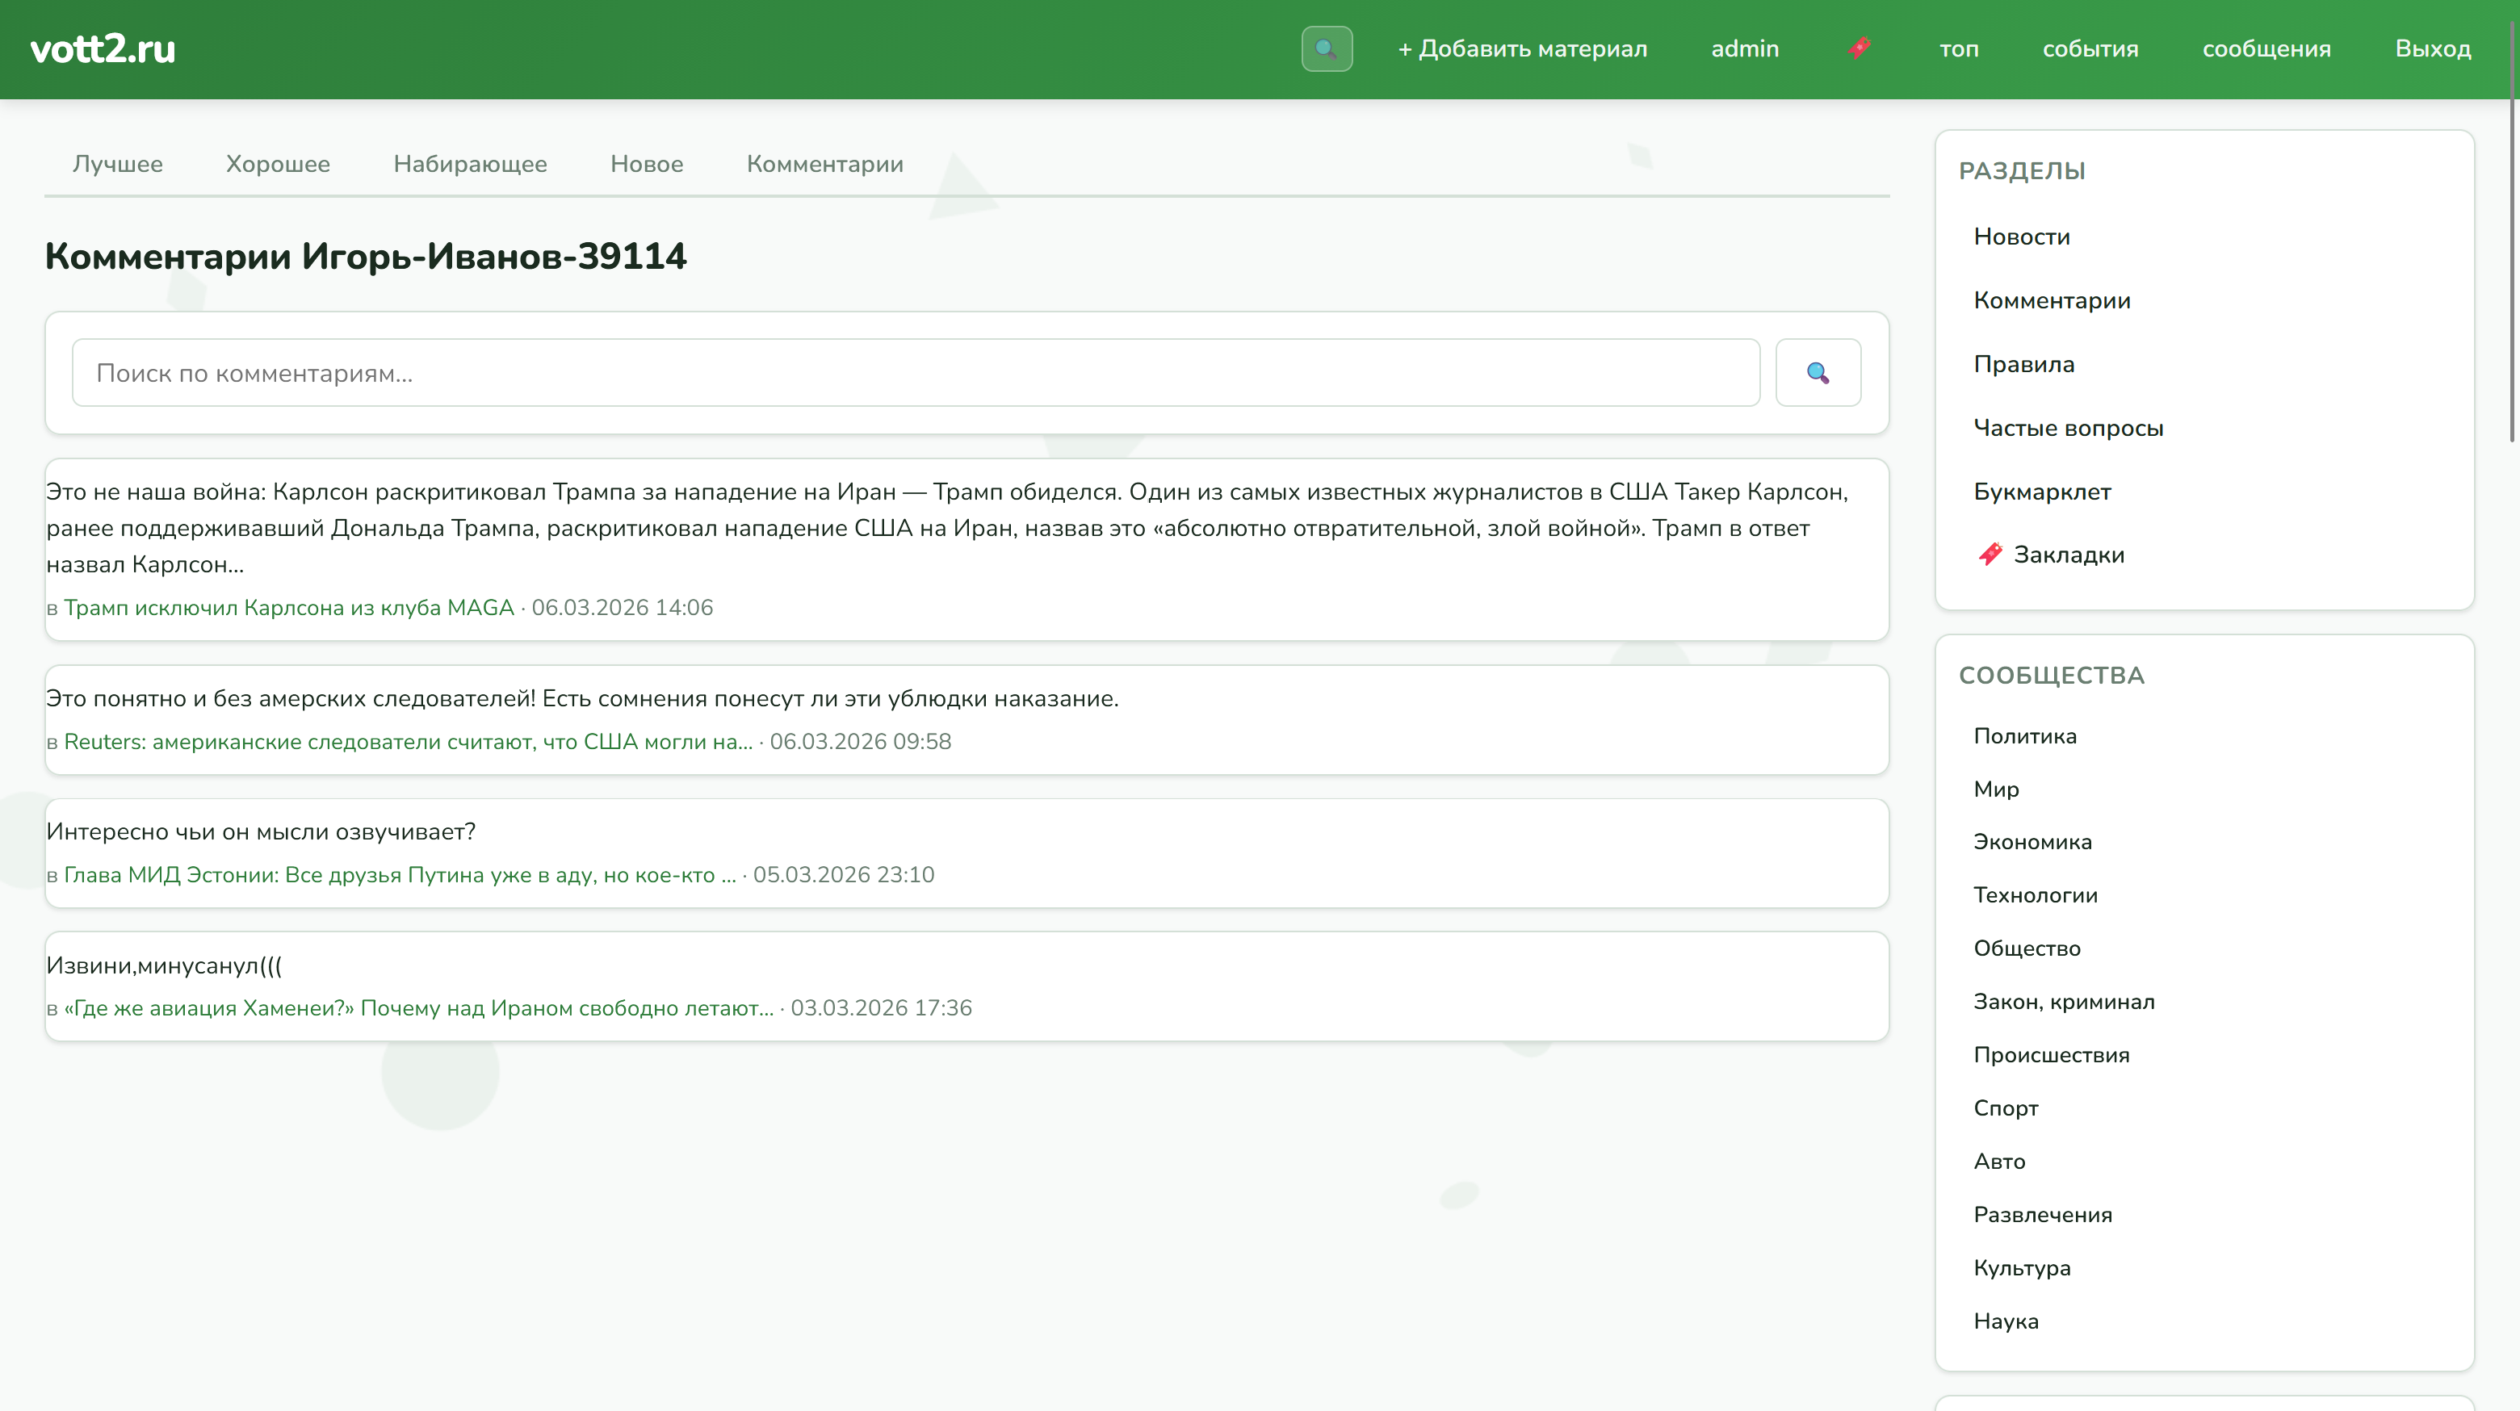The height and width of the screenshot is (1411, 2520).
Task: Open Правила in sidebar sections
Action: [2023, 365]
